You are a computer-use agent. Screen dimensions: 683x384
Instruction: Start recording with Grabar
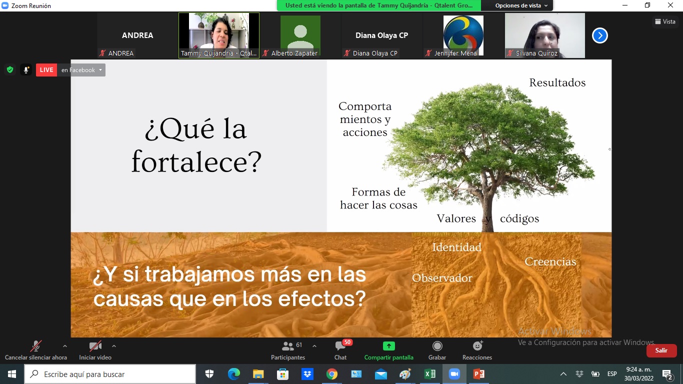437,350
